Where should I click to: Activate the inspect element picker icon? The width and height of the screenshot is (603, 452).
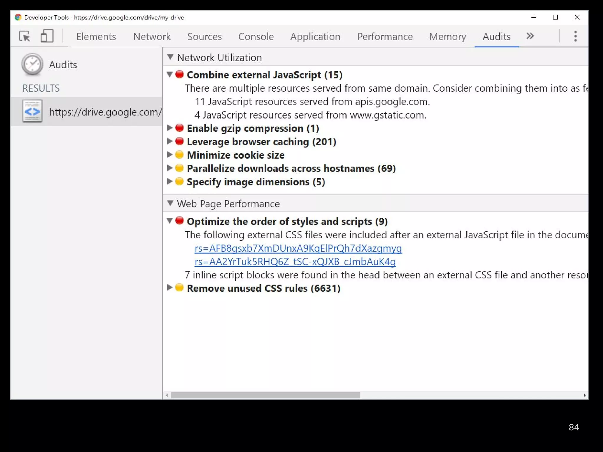coord(25,36)
